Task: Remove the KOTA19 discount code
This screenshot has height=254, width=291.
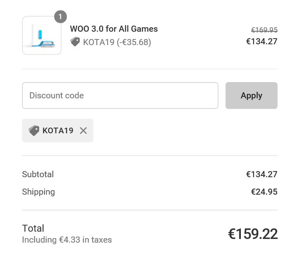Action: click(x=83, y=130)
